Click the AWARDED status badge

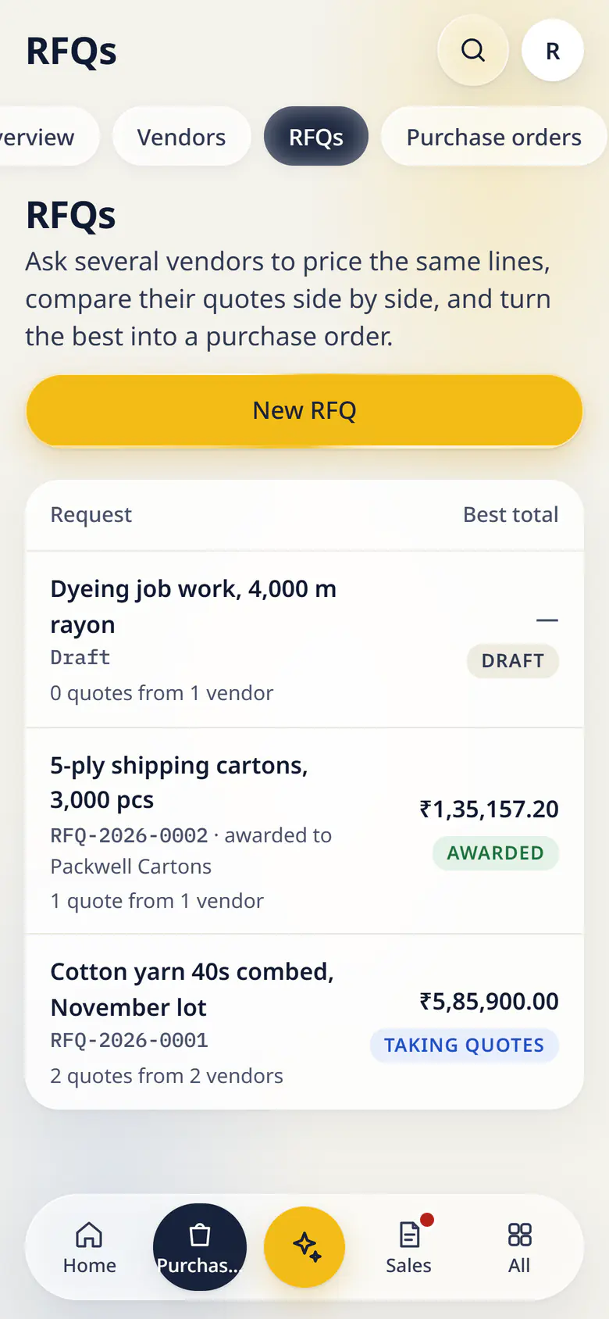pos(496,853)
